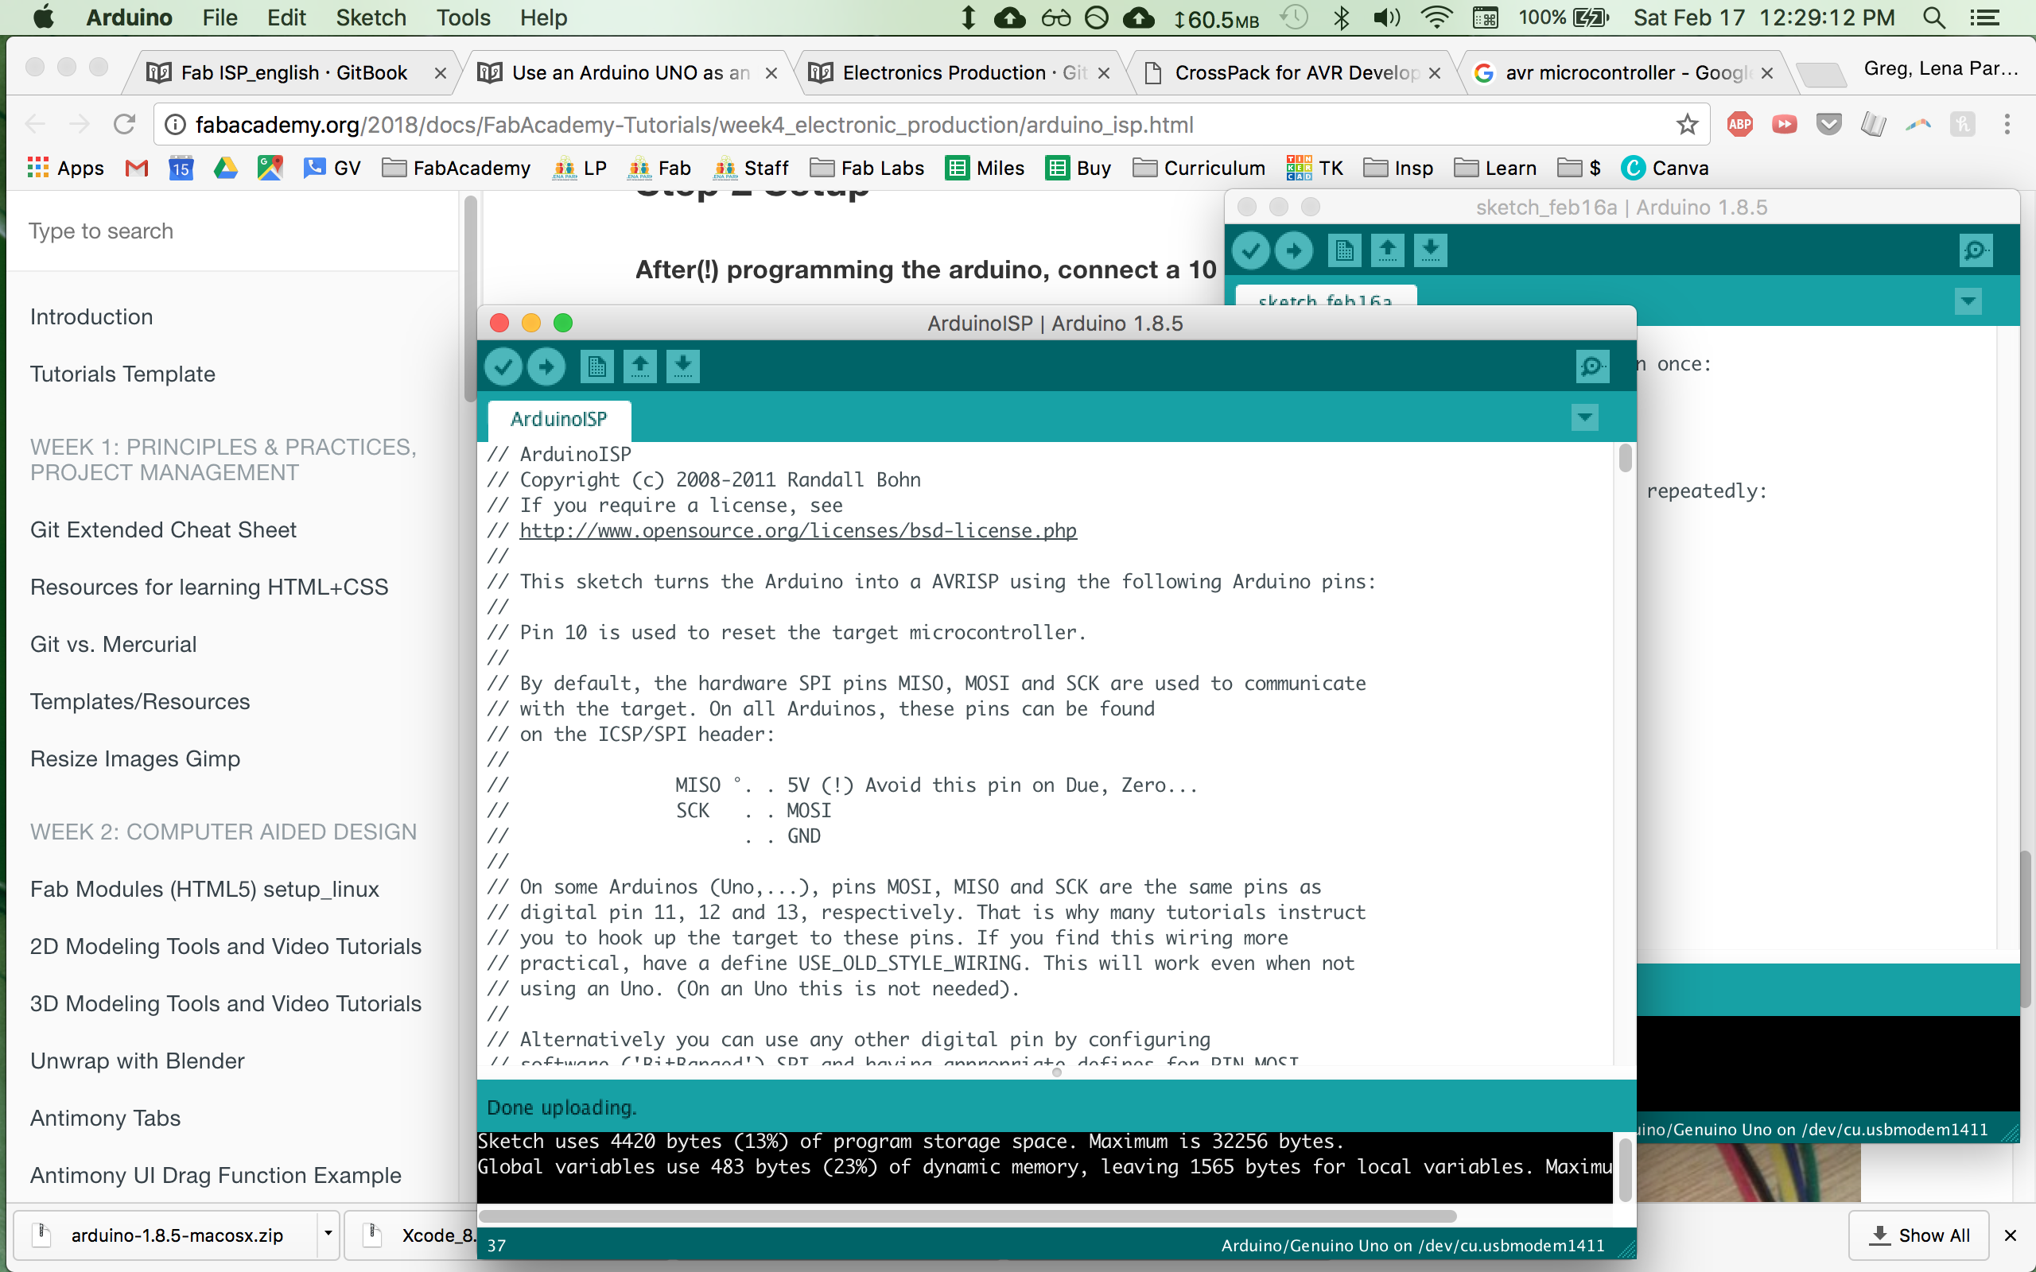The height and width of the screenshot is (1272, 2036).
Task: Click Upload arrow in sketch_feb16a window
Action: 1294,250
